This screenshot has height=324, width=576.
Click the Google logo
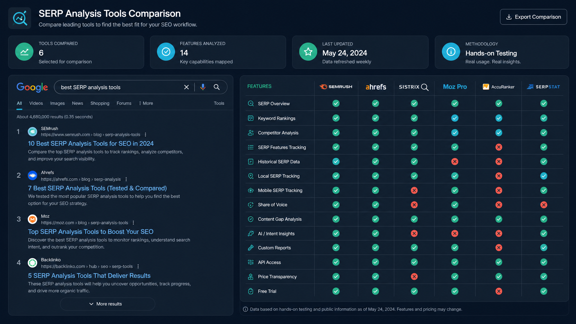tap(32, 87)
